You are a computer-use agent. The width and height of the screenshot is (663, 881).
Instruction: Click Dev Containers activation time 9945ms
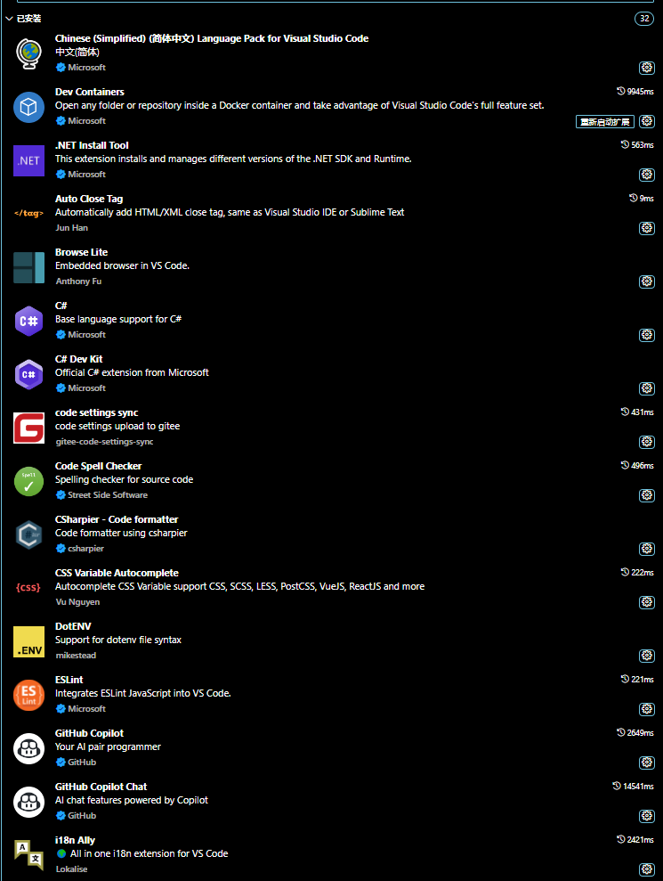(635, 91)
